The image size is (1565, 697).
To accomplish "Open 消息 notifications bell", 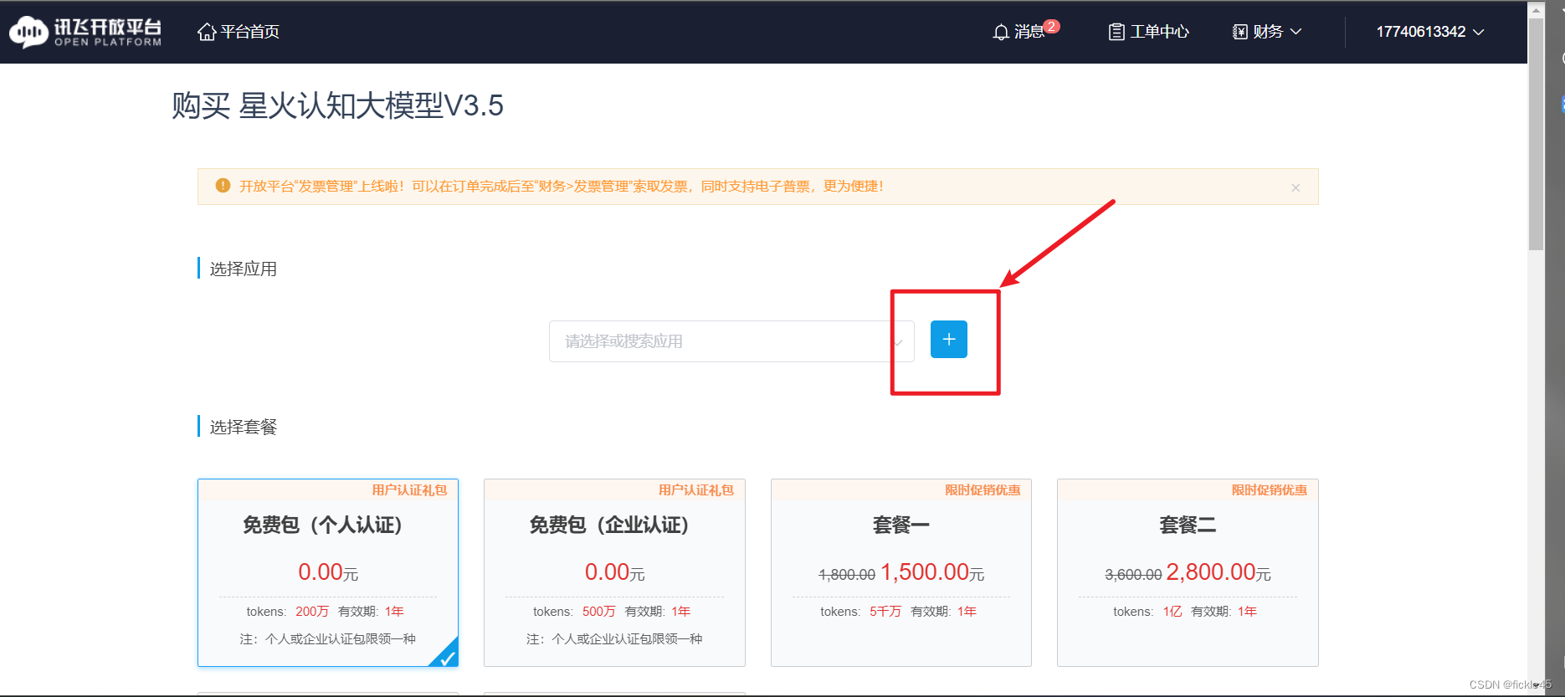I will [x=1019, y=32].
